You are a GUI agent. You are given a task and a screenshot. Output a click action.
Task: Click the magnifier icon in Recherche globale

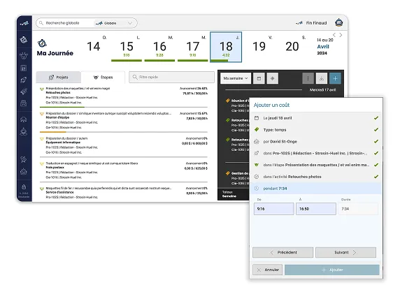(x=41, y=23)
